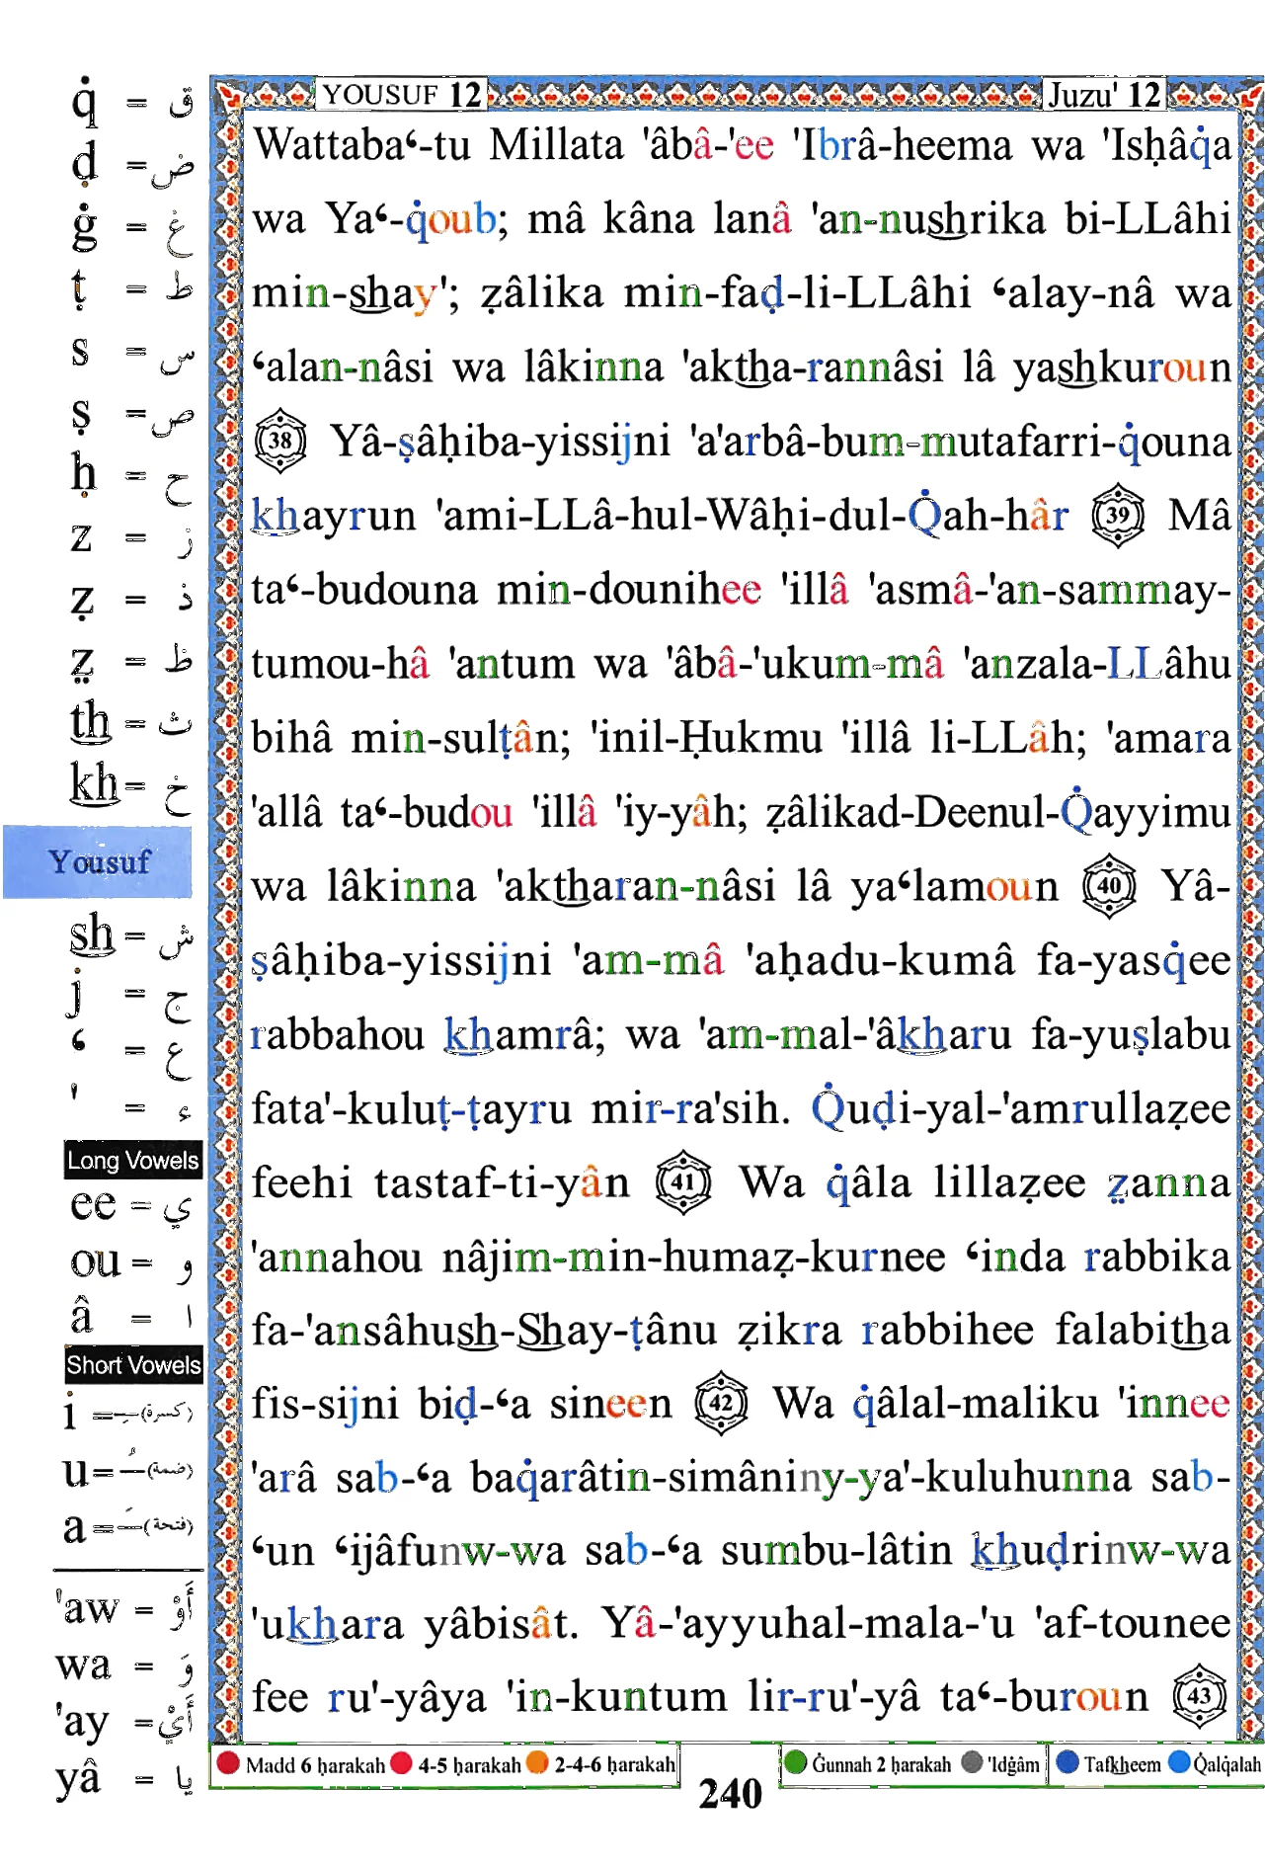Click the 4-5 harakah red dot
1265x1869 pixels.
pyautogui.click(x=401, y=1762)
